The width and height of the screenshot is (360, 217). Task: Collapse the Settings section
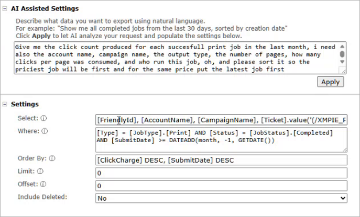[x=5, y=105]
